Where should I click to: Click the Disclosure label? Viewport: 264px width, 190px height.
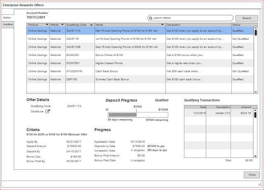37,111
